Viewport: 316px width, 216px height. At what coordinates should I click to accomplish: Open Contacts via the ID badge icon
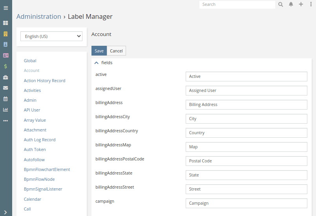(5, 44)
